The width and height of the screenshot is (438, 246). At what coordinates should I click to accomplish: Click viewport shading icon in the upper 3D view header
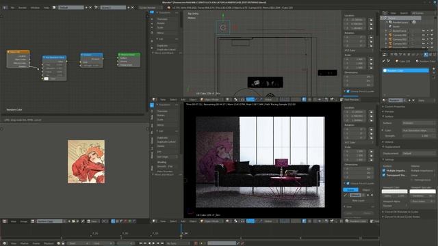click(x=228, y=100)
